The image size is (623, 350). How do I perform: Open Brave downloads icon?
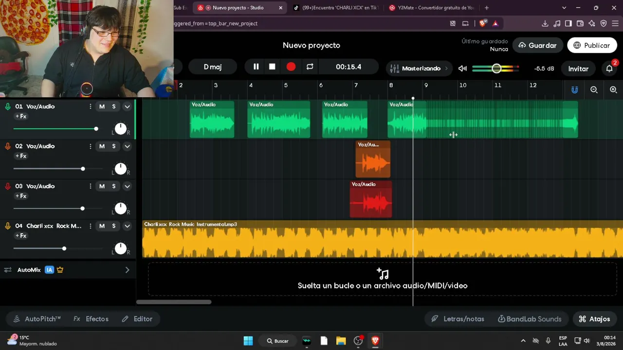click(x=545, y=23)
